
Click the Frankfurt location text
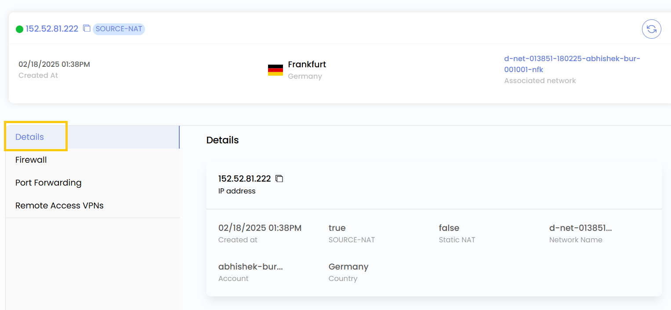pos(307,64)
